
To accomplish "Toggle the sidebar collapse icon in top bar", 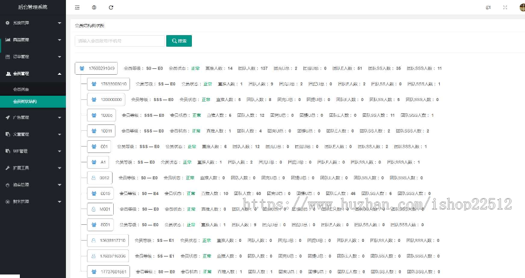I will [78, 8].
